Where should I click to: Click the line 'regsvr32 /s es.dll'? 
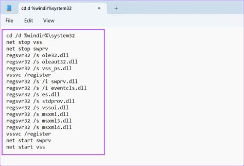[x=33, y=95]
